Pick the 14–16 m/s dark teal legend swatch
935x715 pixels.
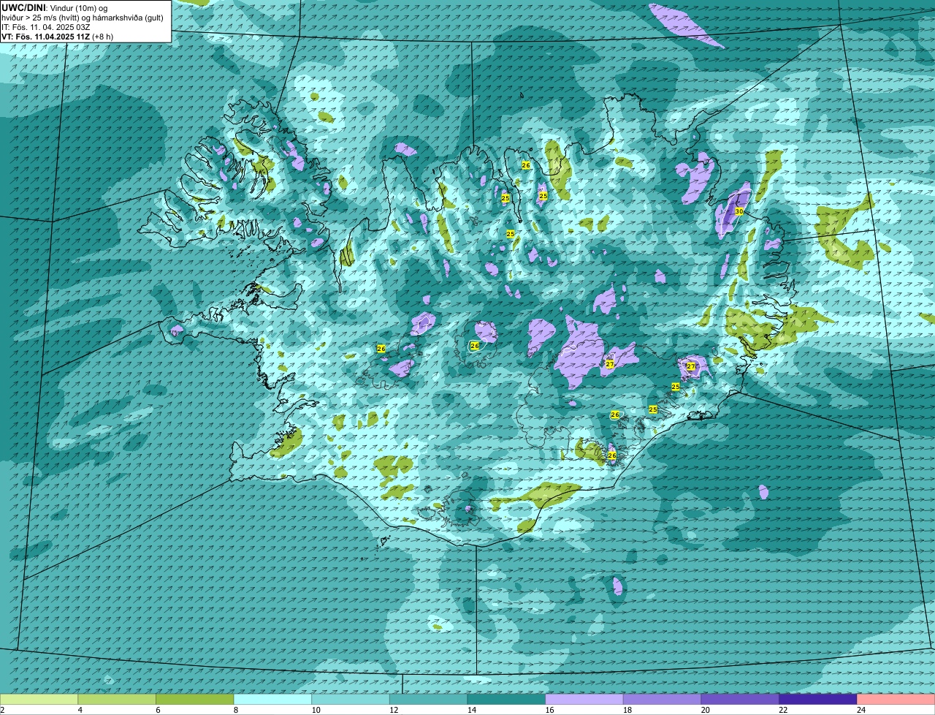click(x=506, y=700)
